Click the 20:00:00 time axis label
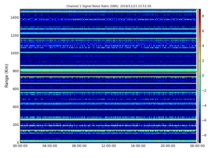211x158 pixels. click(x=168, y=146)
